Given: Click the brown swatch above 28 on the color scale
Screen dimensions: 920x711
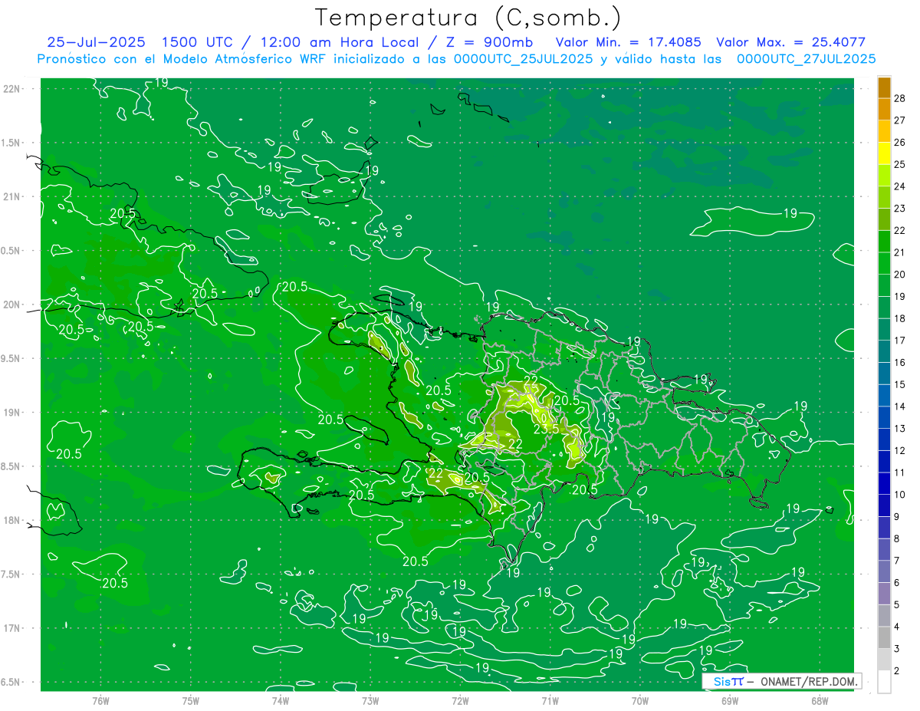Looking at the screenshot, I should coord(884,87).
